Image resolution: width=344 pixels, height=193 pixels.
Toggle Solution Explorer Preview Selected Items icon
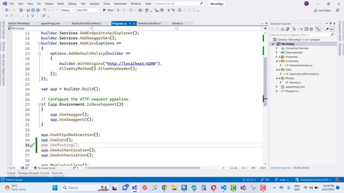[x=332, y=29]
